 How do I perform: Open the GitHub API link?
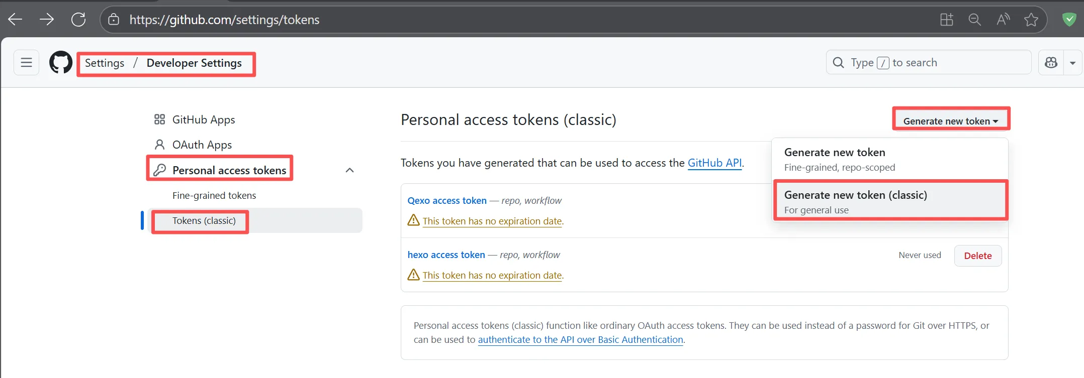[714, 163]
